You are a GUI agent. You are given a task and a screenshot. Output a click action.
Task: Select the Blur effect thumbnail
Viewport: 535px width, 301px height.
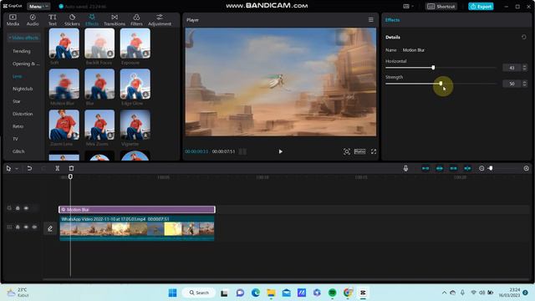click(x=99, y=84)
